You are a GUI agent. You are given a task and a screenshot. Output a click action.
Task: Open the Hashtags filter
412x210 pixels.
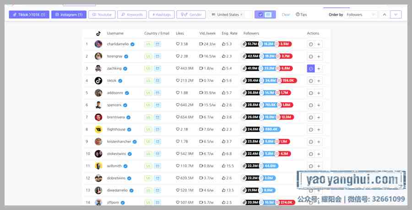(161, 15)
